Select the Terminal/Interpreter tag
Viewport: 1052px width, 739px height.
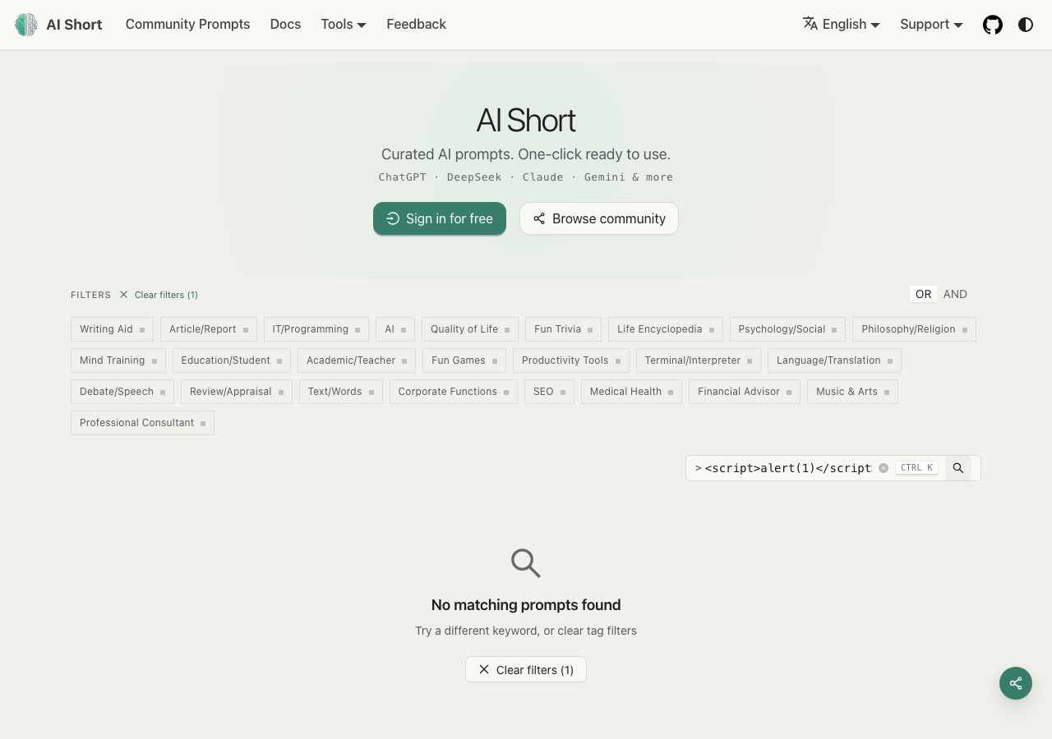point(699,360)
